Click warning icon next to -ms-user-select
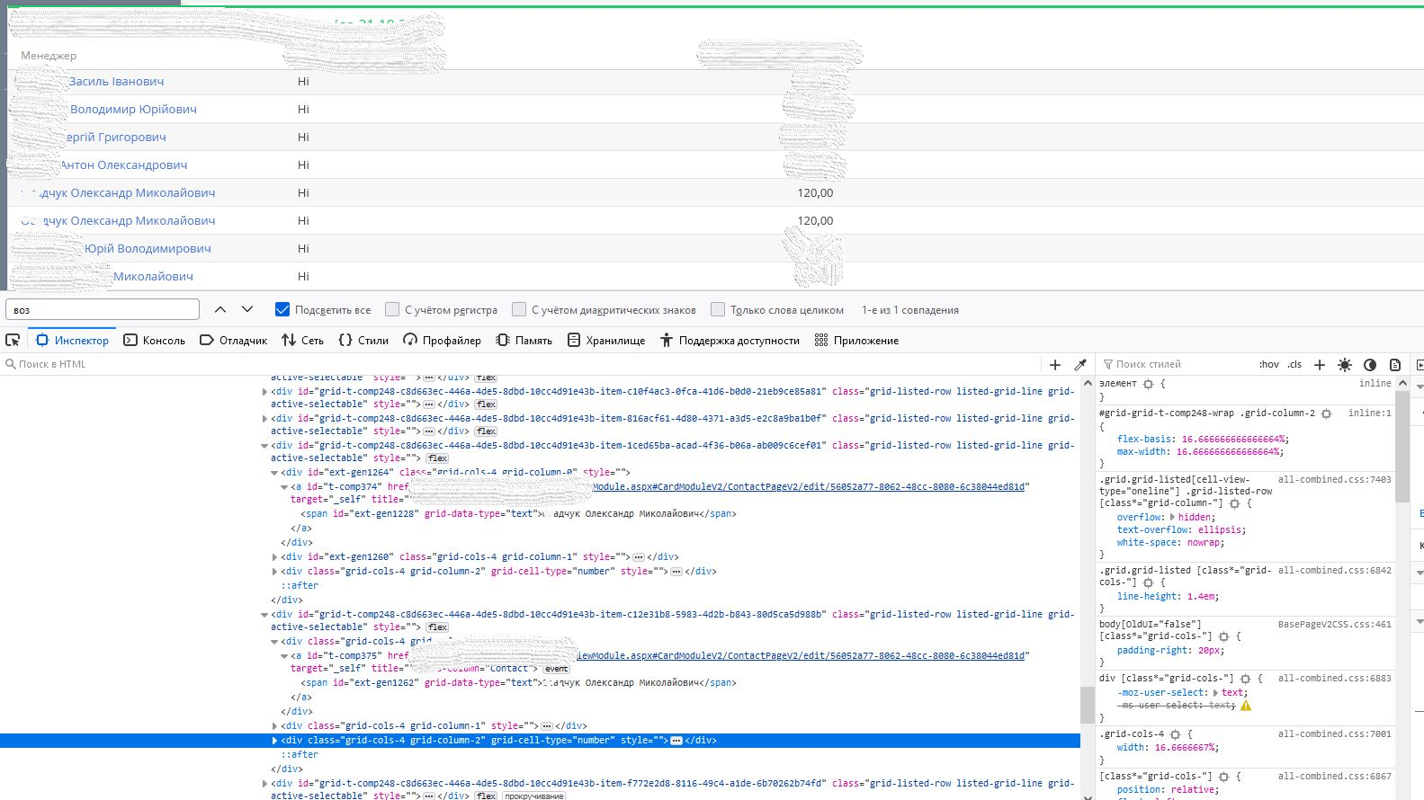Image resolution: width=1424 pixels, height=800 pixels. pos(1246,706)
